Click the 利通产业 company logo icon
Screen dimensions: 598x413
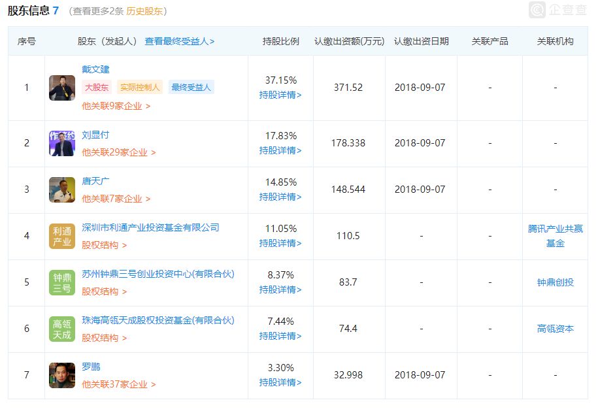tap(62, 236)
